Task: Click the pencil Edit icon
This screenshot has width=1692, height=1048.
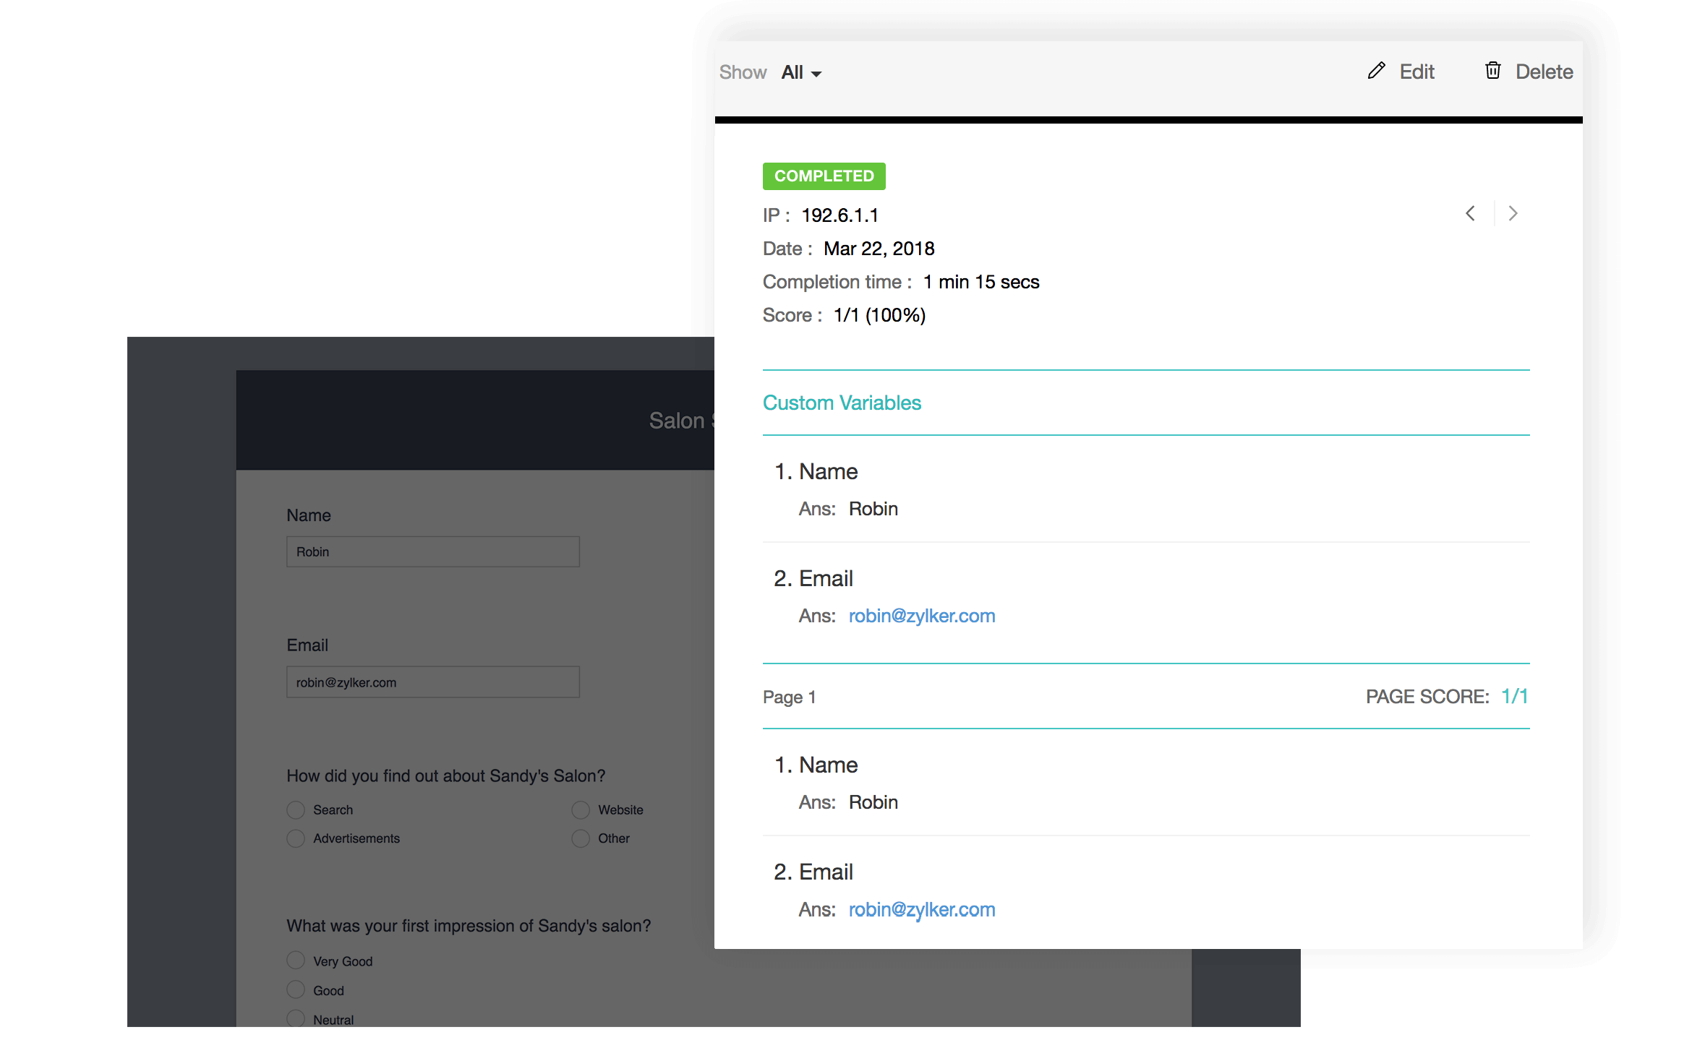Action: (x=1376, y=71)
